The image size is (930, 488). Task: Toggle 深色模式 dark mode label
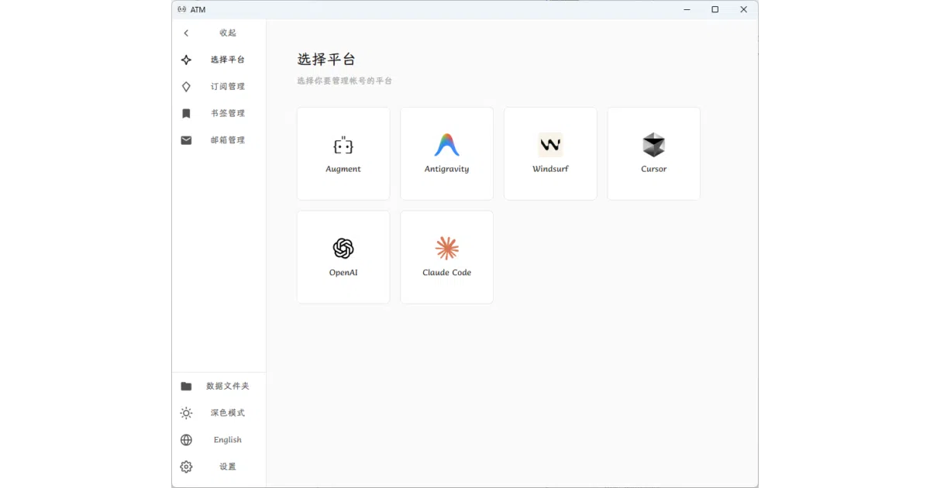click(x=228, y=414)
